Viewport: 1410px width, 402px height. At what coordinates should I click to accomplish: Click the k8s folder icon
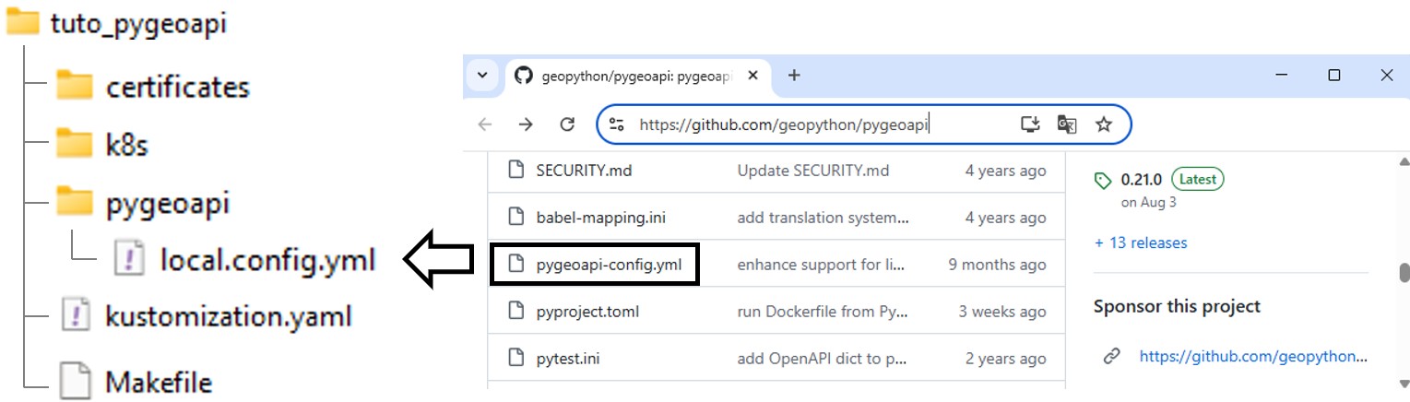pyautogui.click(x=75, y=144)
